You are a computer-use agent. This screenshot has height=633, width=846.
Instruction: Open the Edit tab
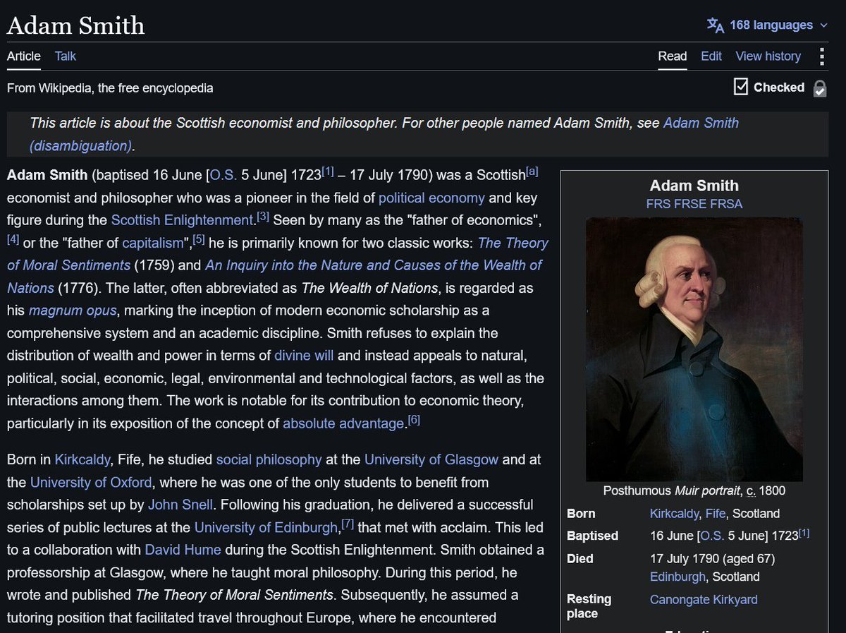coord(711,56)
